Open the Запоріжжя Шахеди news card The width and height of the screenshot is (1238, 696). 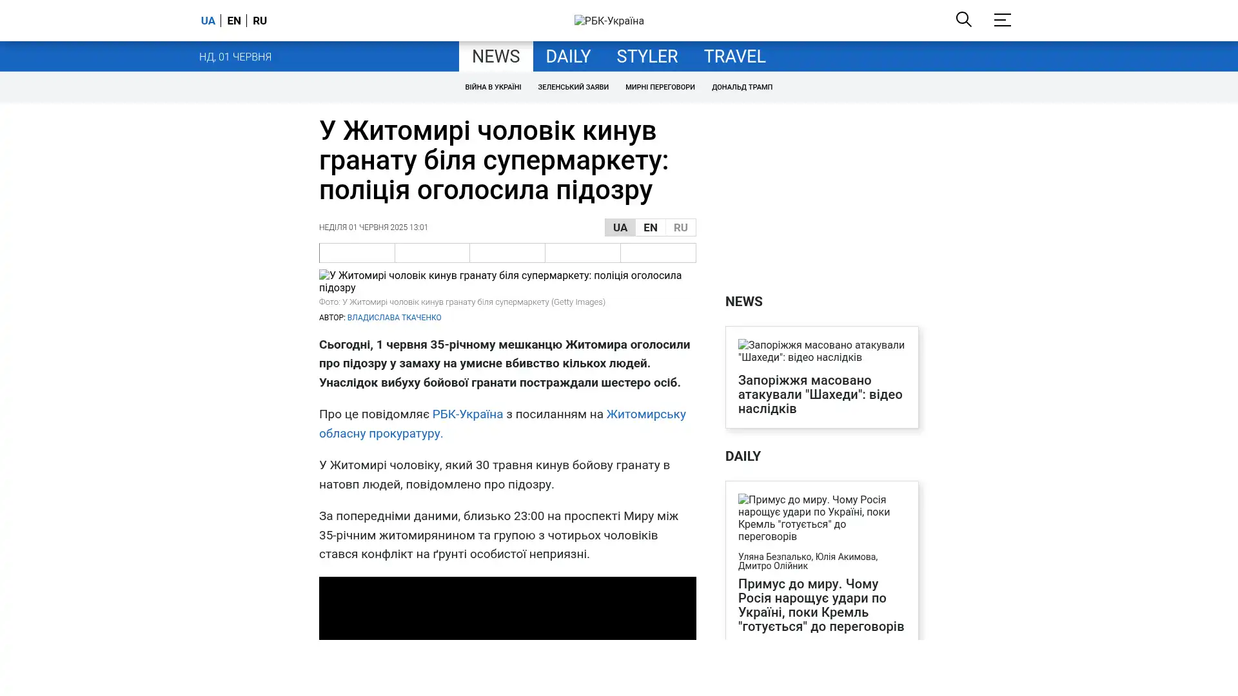point(820,394)
